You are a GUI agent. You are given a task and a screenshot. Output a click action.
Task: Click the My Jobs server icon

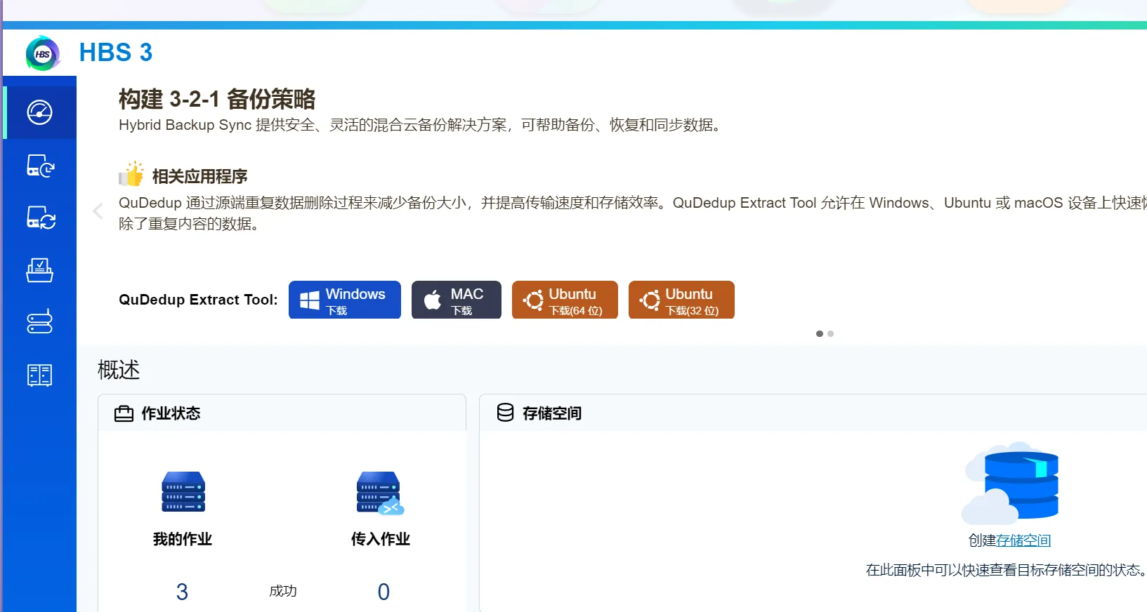[x=183, y=491]
